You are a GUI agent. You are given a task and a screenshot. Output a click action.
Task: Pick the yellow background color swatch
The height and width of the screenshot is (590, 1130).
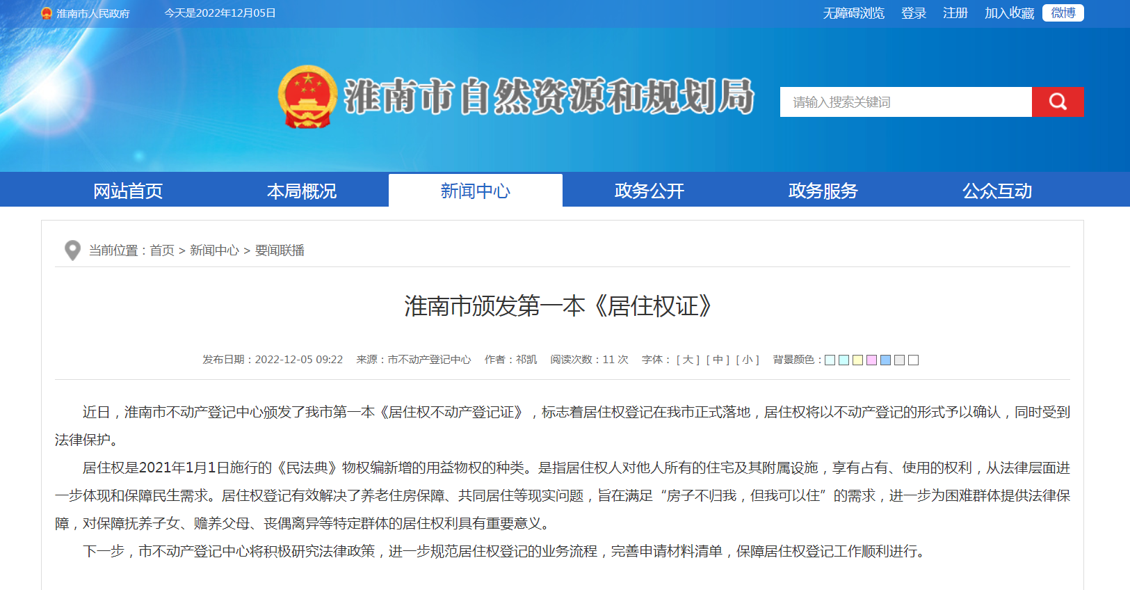[857, 360]
